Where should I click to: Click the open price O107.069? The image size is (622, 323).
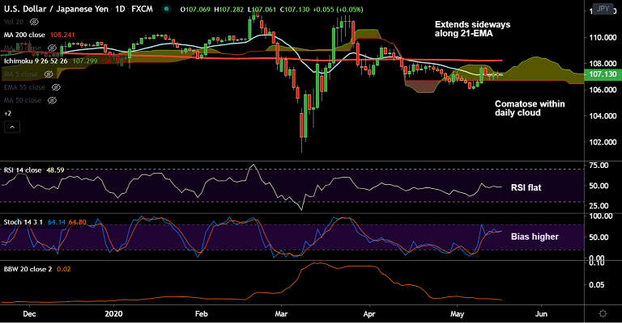(x=195, y=9)
